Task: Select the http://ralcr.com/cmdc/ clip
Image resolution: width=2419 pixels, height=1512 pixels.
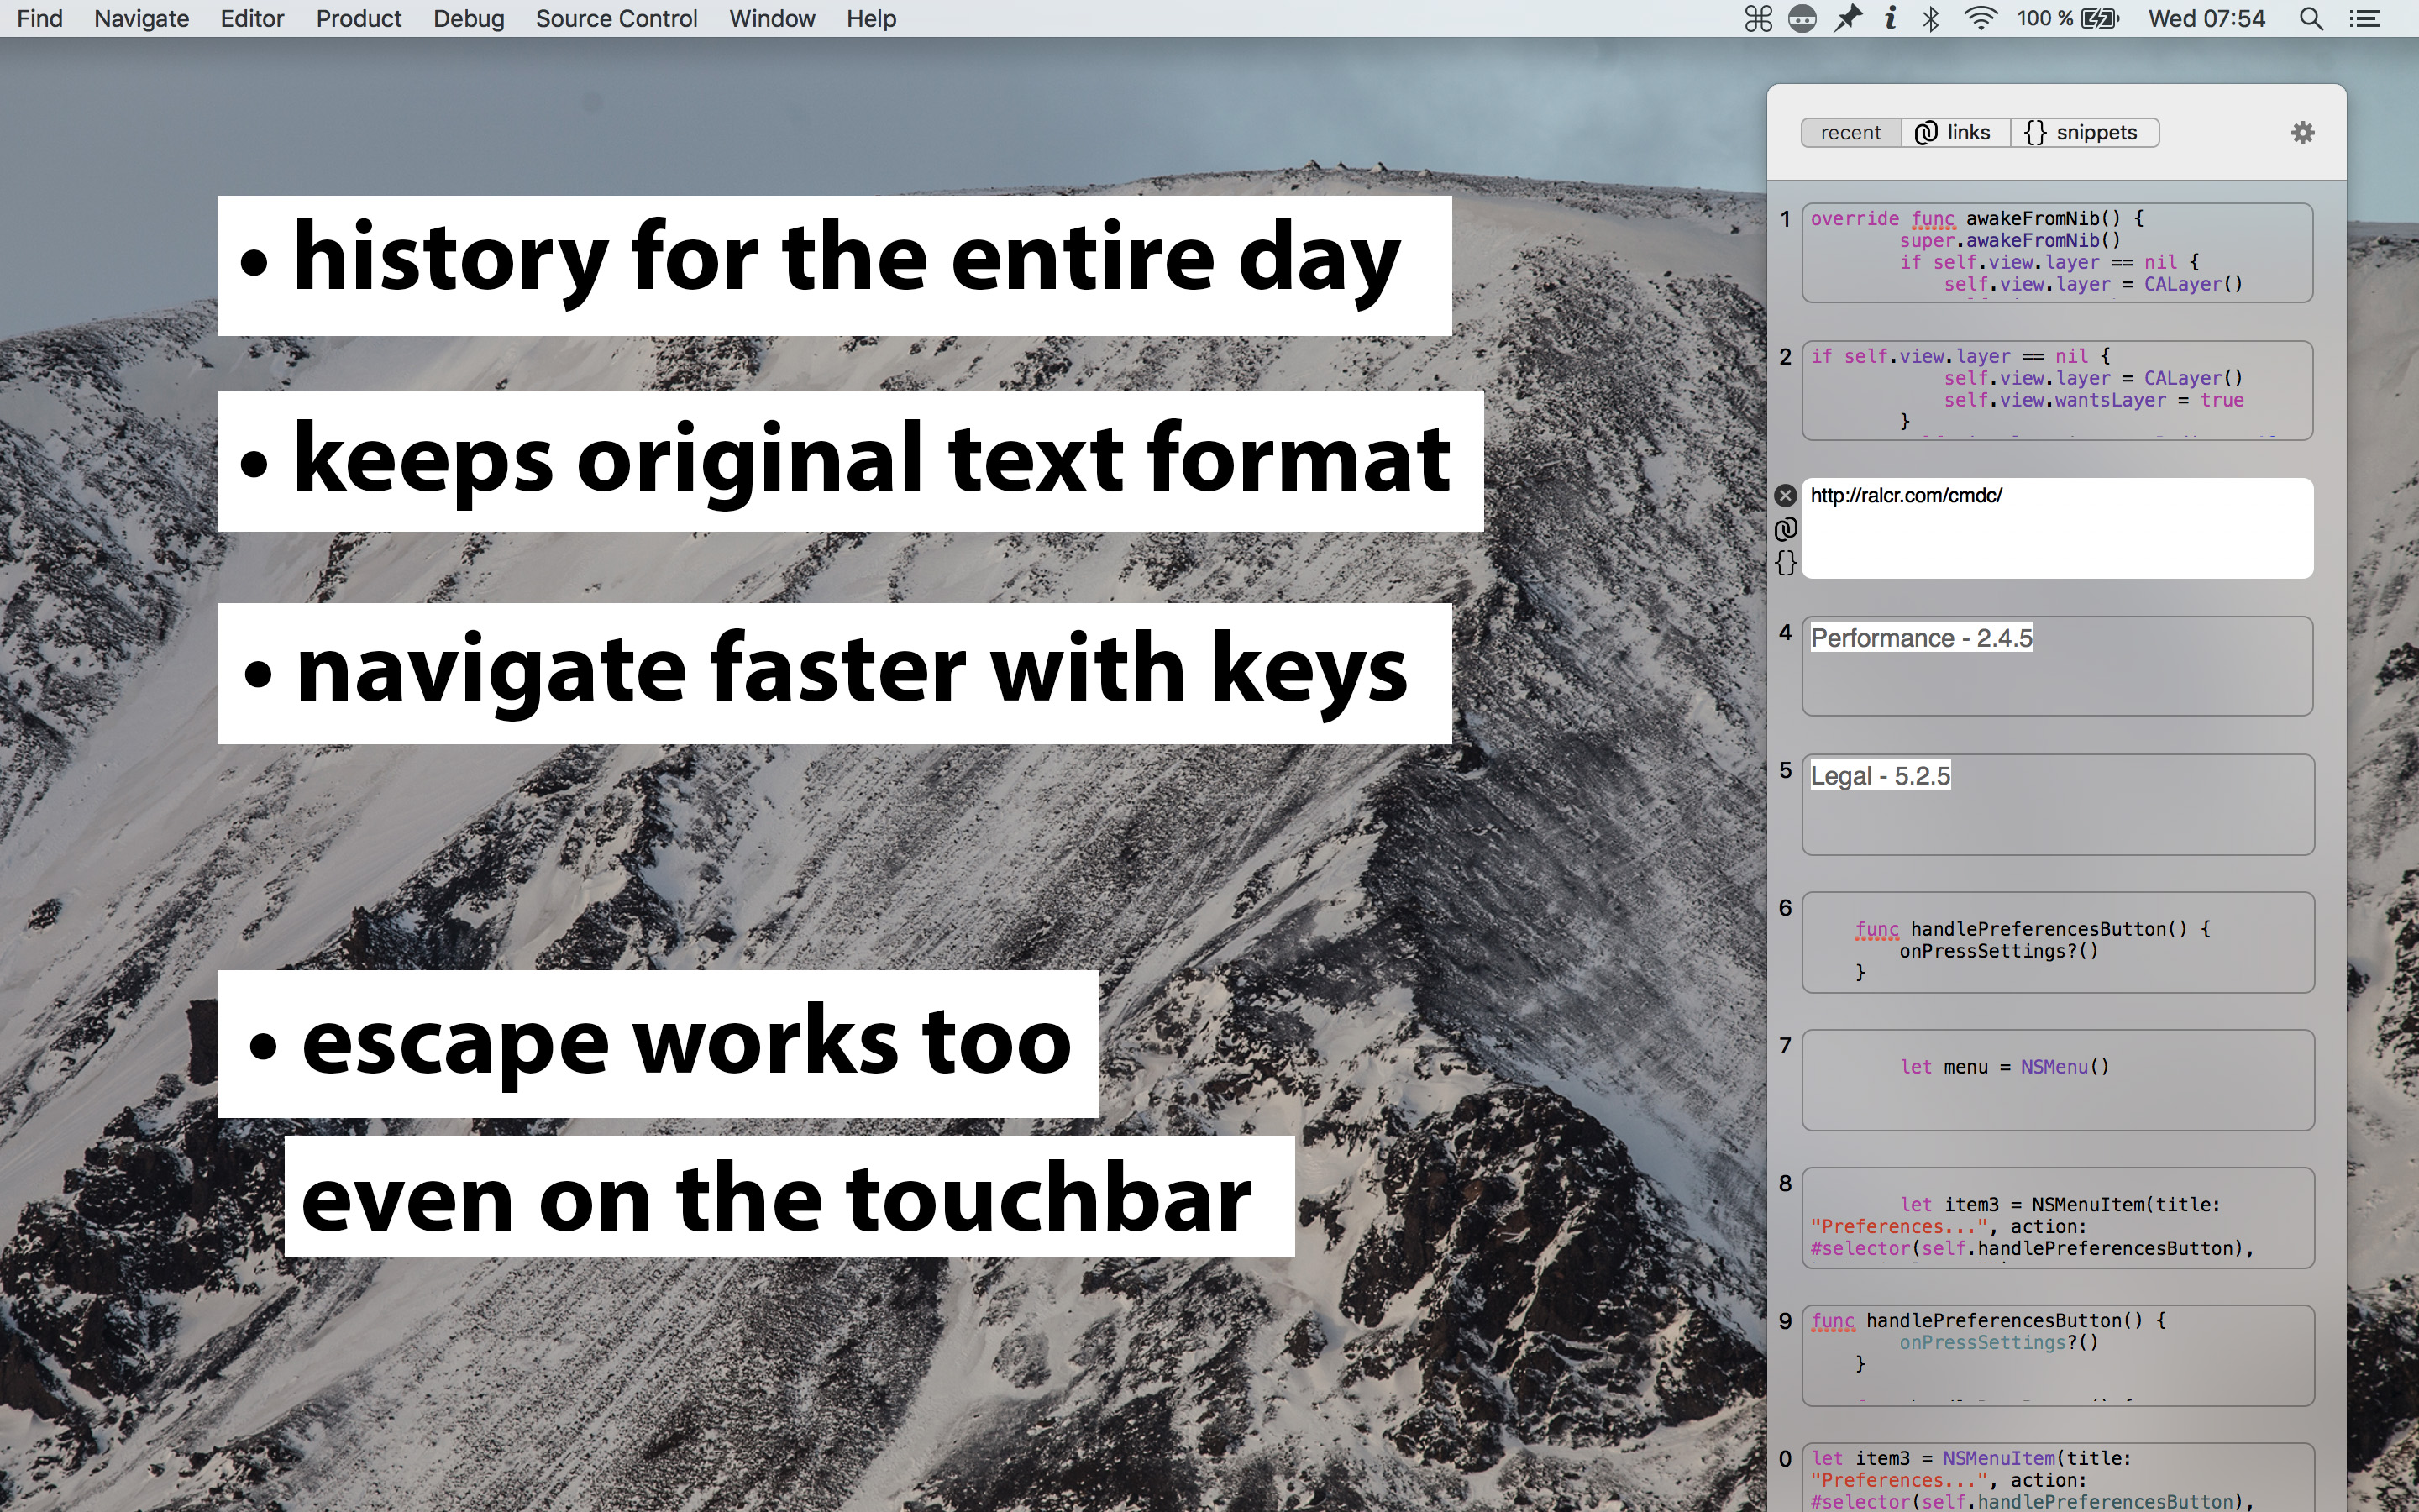Action: pos(2057,528)
